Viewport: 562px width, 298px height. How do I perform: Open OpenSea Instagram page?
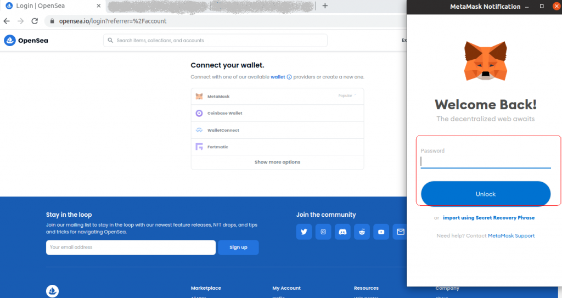[x=323, y=232]
